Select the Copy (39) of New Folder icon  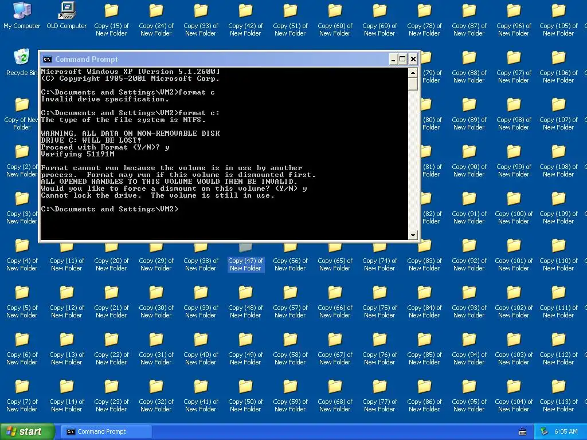201,302
